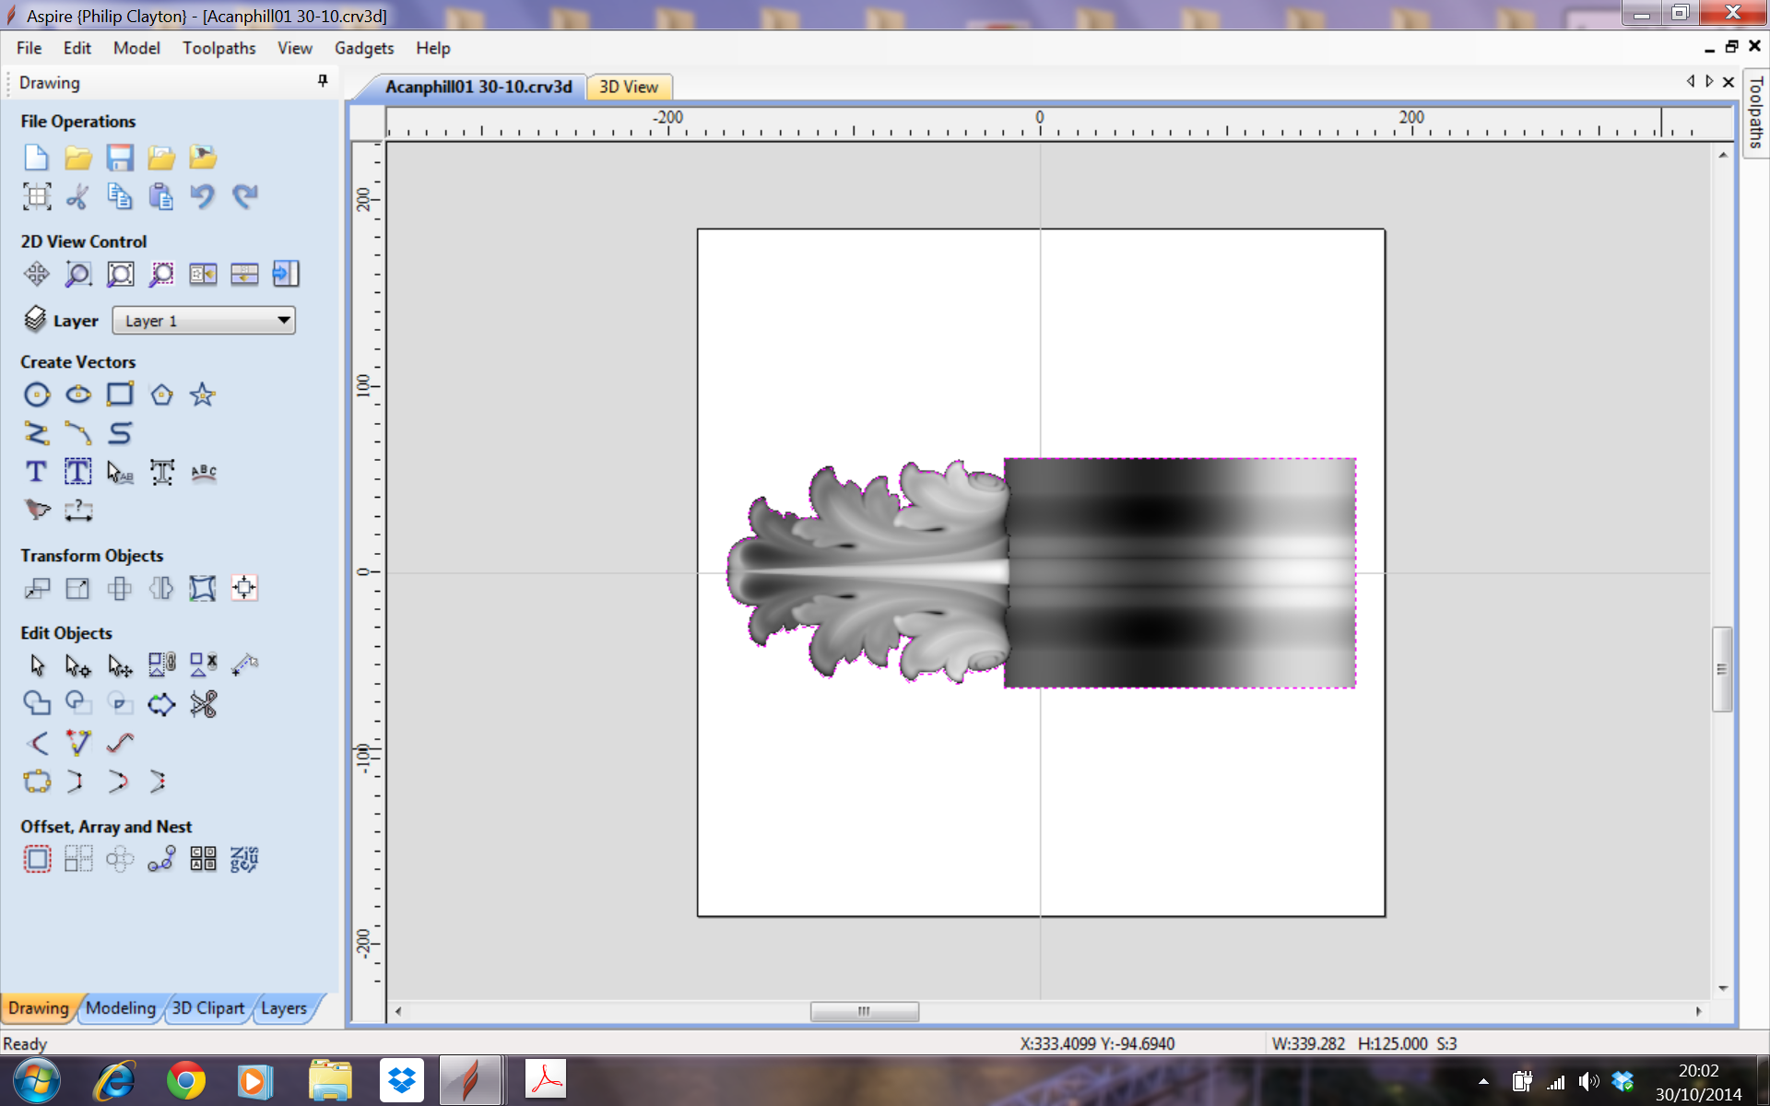Expand the Layer 1 dropdown
Viewport: 1770px width, 1106px height.
coord(283,321)
